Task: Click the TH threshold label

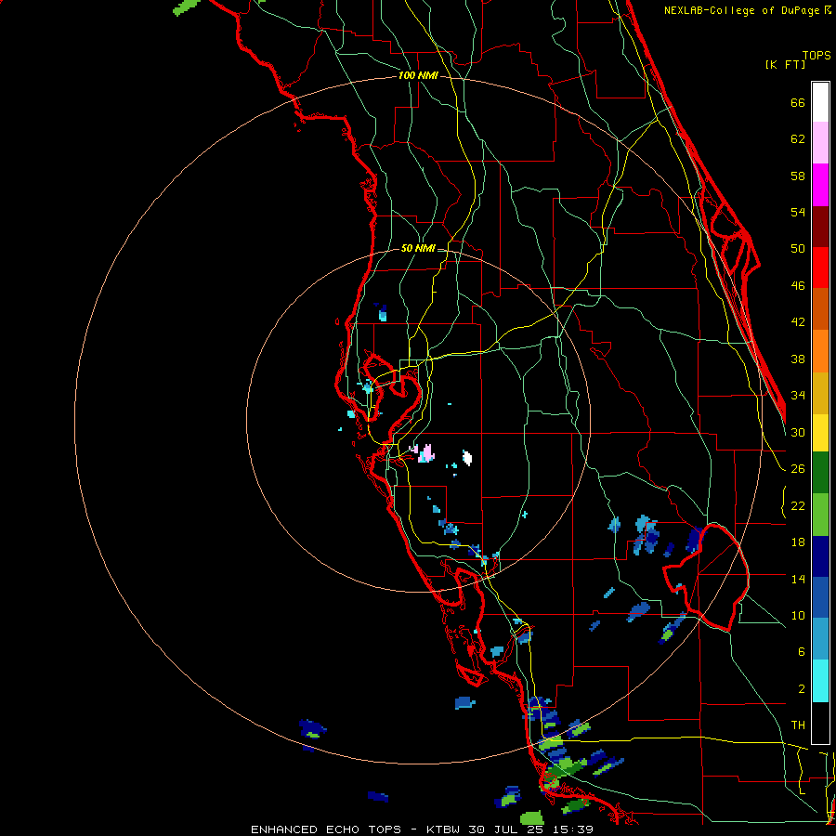Action: coord(798,725)
